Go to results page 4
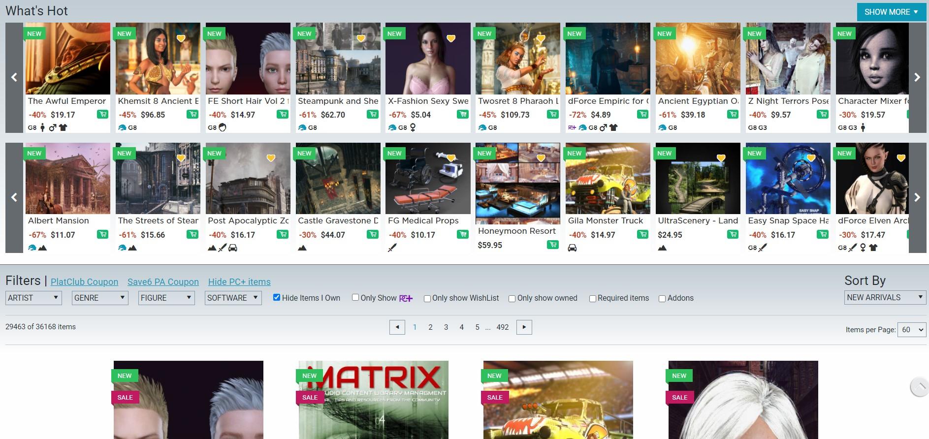The width and height of the screenshot is (929, 439). point(461,327)
